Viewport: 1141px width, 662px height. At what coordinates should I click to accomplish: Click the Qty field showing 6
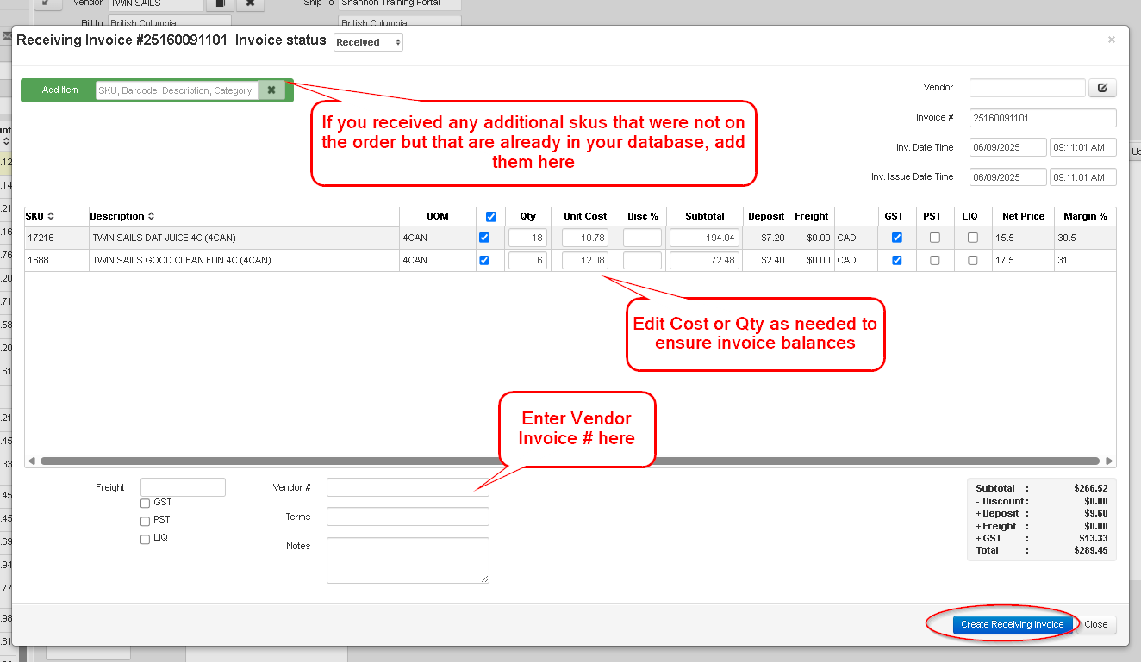pos(527,260)
